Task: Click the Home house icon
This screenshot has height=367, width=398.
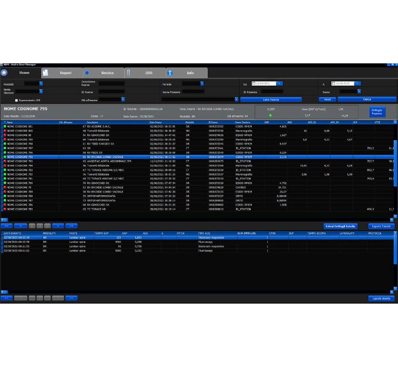Action: click(4, 73)
